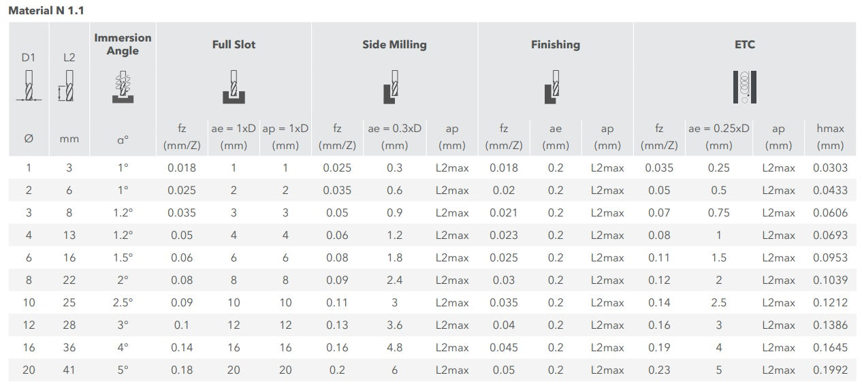Click the D1 diameter end mill icon
This screenshot has width=862, height=386.
(28, 87)
